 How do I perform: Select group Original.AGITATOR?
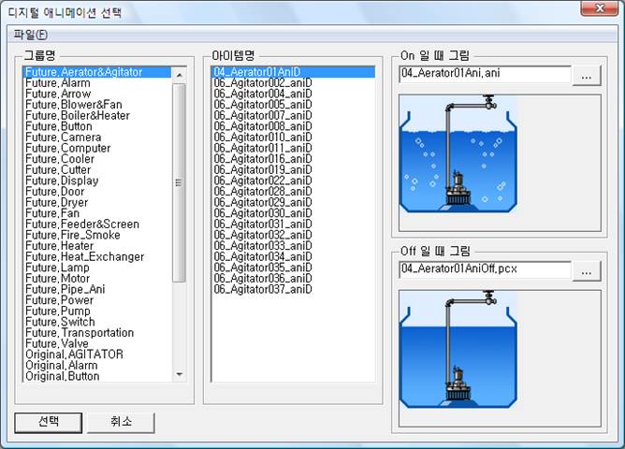pyautogui.click(x=97, y=355)
